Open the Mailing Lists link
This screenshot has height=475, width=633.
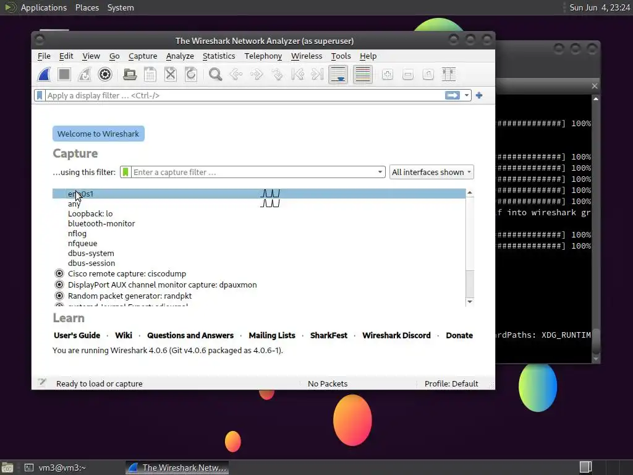click(x=272, y=335)
